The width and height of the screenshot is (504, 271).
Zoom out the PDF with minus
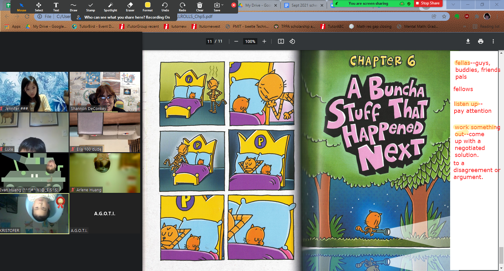[x=236, y=41]
